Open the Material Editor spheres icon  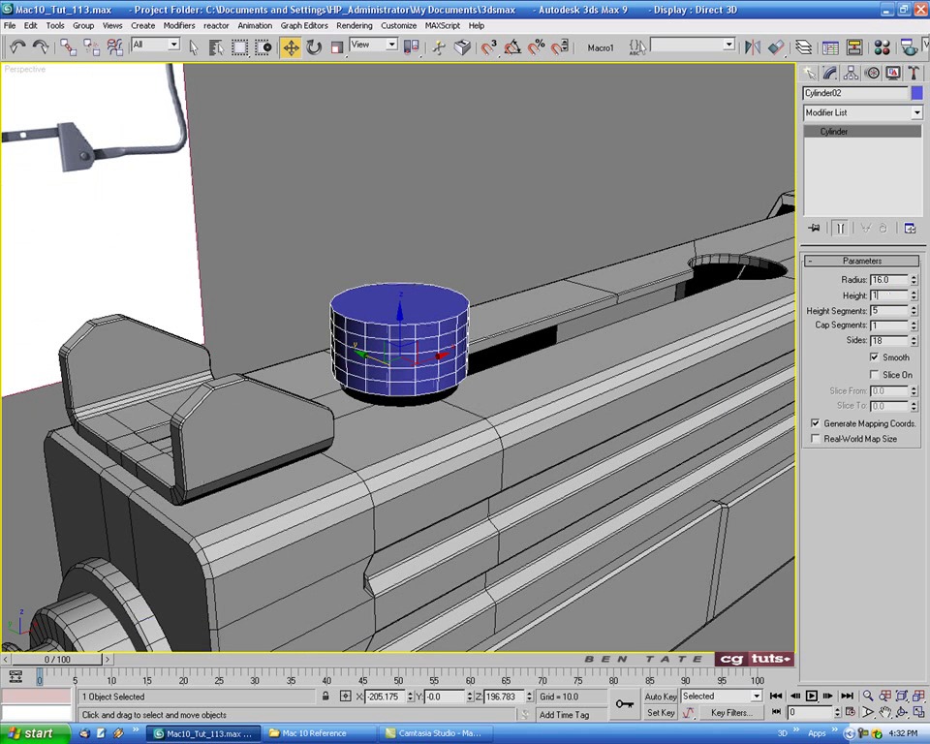pyautogui.click(x=882, y=47)
